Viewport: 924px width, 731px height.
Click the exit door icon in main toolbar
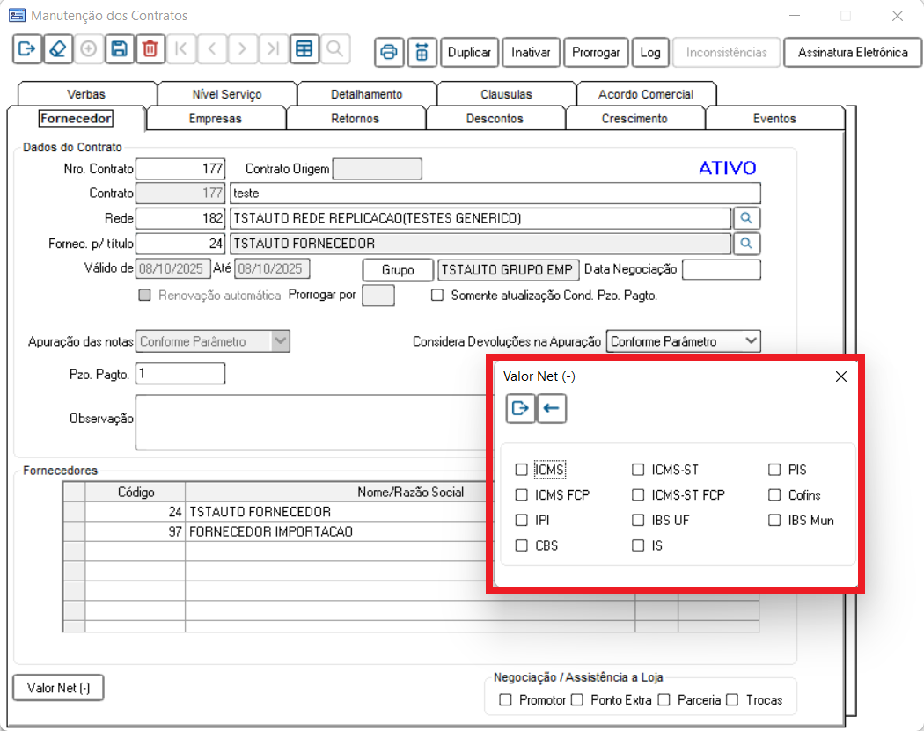coord(27,49)
